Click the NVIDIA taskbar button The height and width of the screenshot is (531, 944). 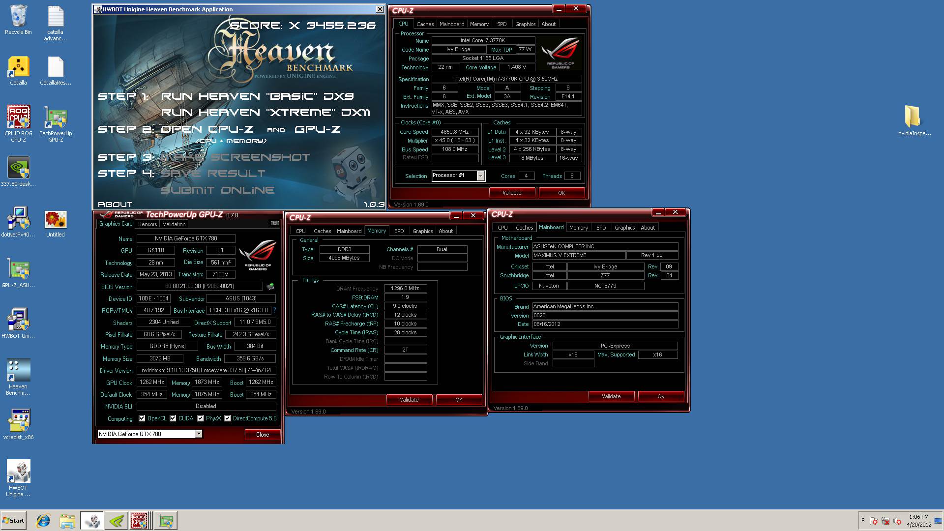click(x=117, y=521)
